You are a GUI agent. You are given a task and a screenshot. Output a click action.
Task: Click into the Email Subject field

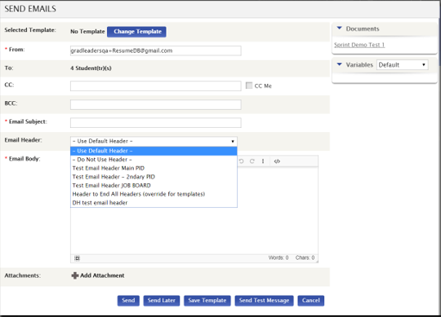[x=155, y=122]
